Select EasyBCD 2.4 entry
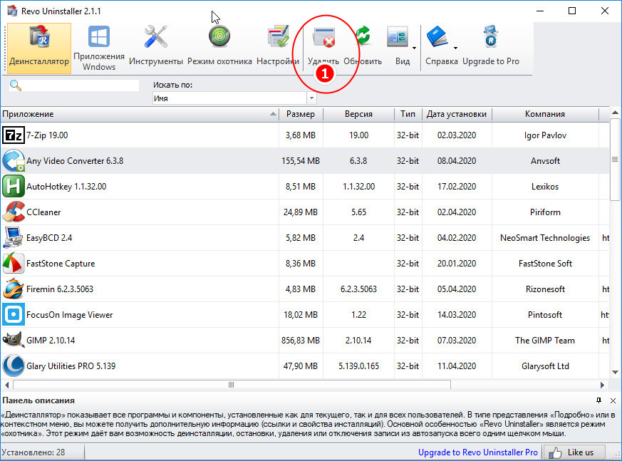The height and width of the screenshot is (461, 622). [49, 238]
